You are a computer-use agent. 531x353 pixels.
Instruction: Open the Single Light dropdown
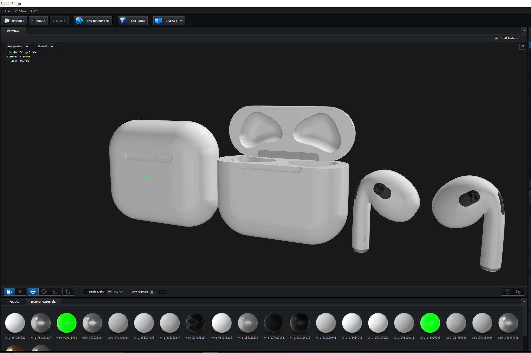tap(98, 292)
